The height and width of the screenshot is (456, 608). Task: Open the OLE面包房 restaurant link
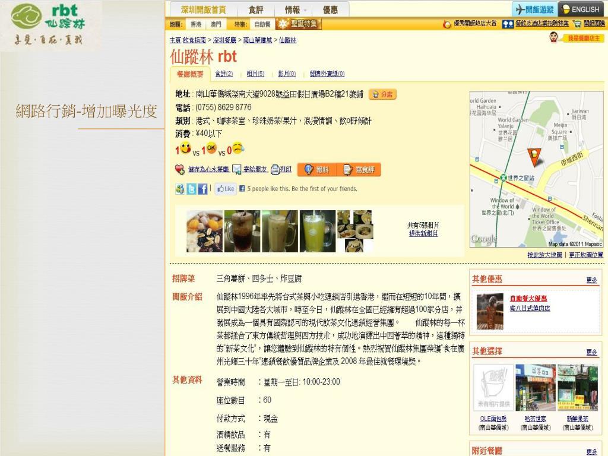pos(493,419)
